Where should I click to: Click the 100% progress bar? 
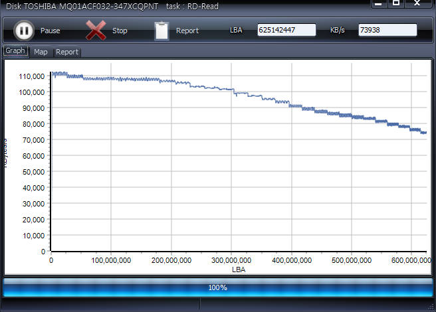[218, 287]
